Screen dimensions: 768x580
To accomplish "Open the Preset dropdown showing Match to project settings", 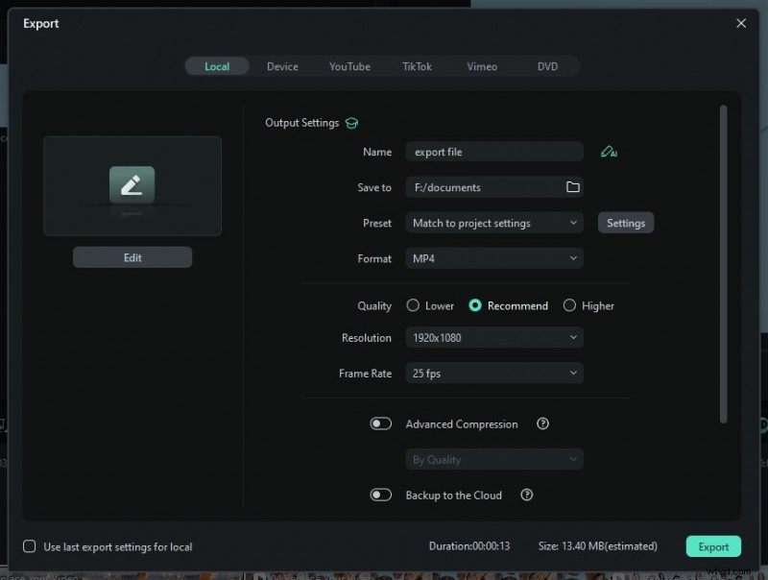I will (493, 222).
